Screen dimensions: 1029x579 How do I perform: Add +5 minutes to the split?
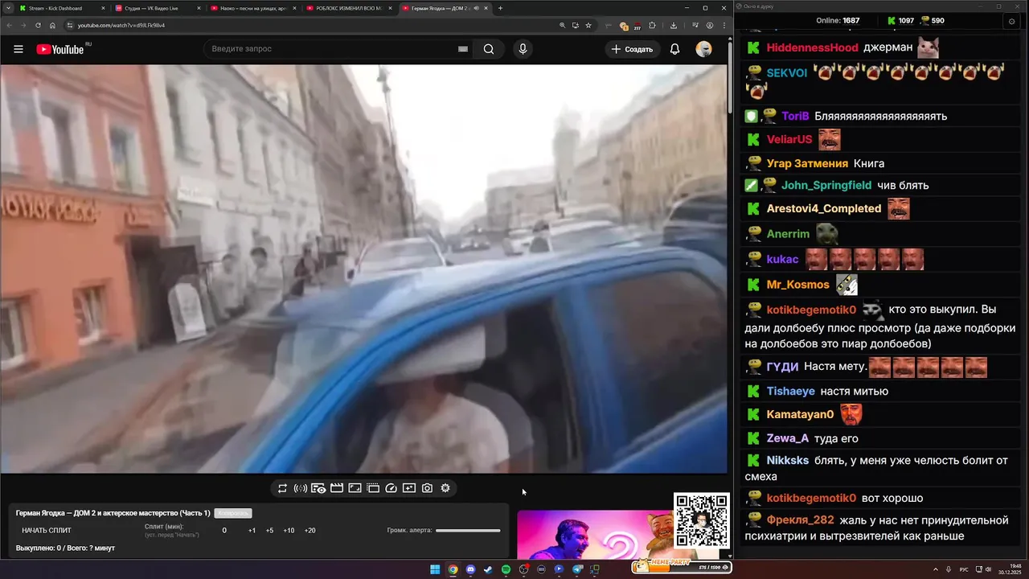(x=269, y=531)
